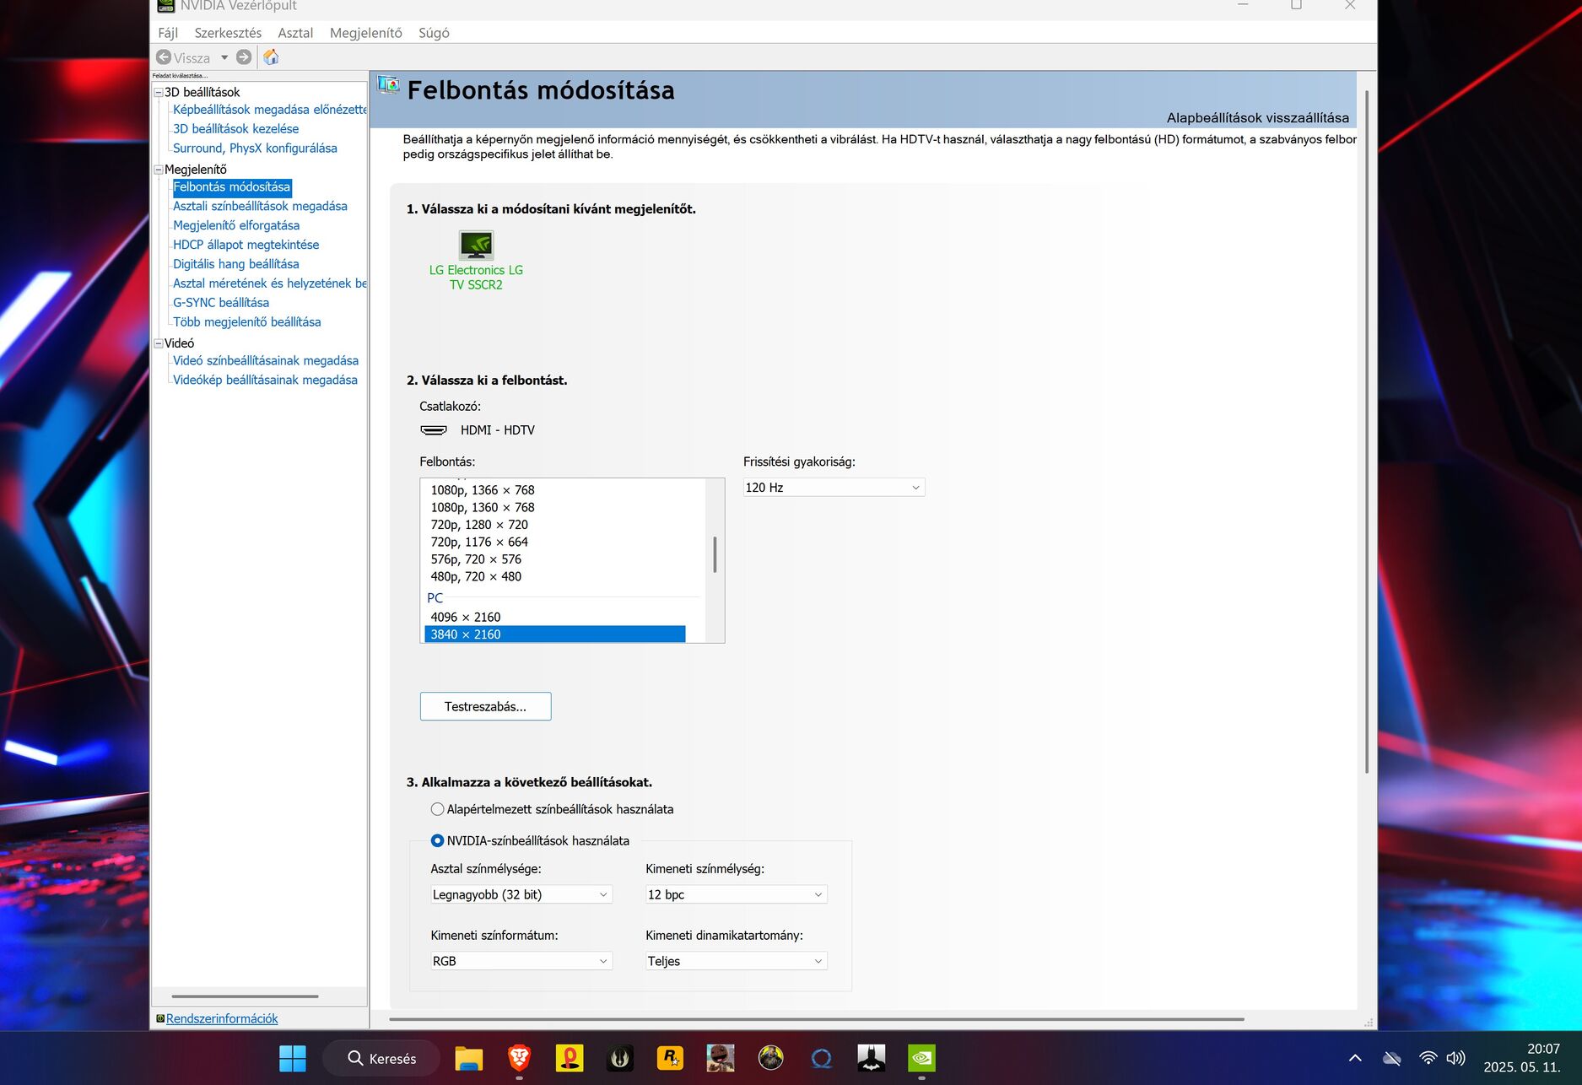Viewport: 1582px width, 1085px height.
Task: Open the Vissza history dropdown arrow
Action: point(224,57)
